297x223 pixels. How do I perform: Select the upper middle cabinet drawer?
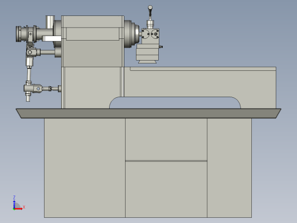(x=166, y=140)
